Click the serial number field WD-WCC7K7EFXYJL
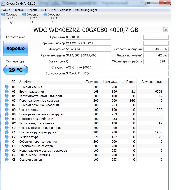This screenshot has height=190, width=187. point(88,43)
